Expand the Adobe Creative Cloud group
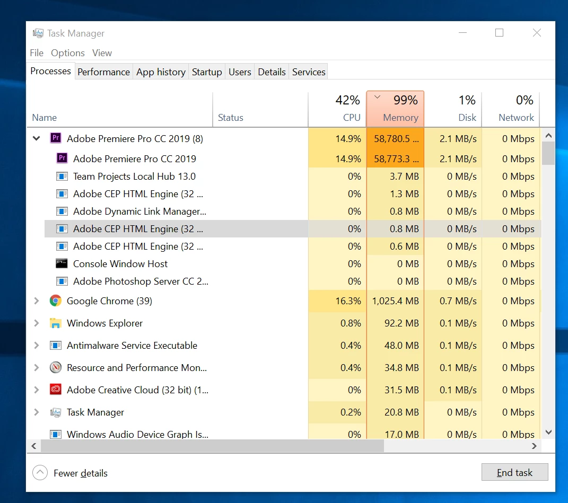 coord(36,390)
